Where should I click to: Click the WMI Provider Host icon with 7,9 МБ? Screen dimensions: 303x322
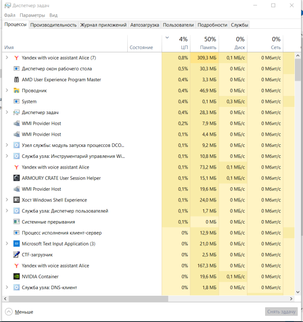[x=17, y=123]
